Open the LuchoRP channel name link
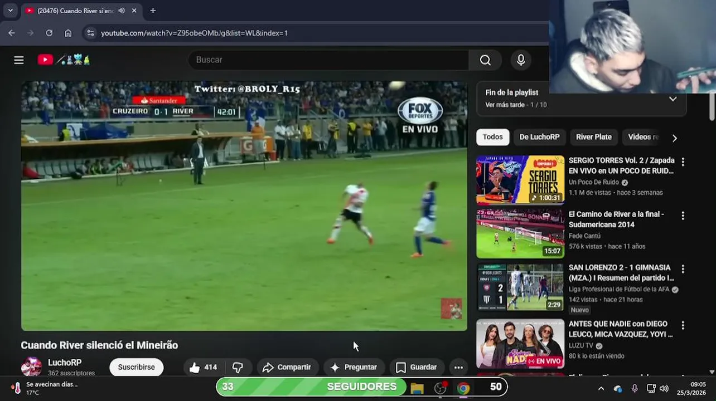 65,363
